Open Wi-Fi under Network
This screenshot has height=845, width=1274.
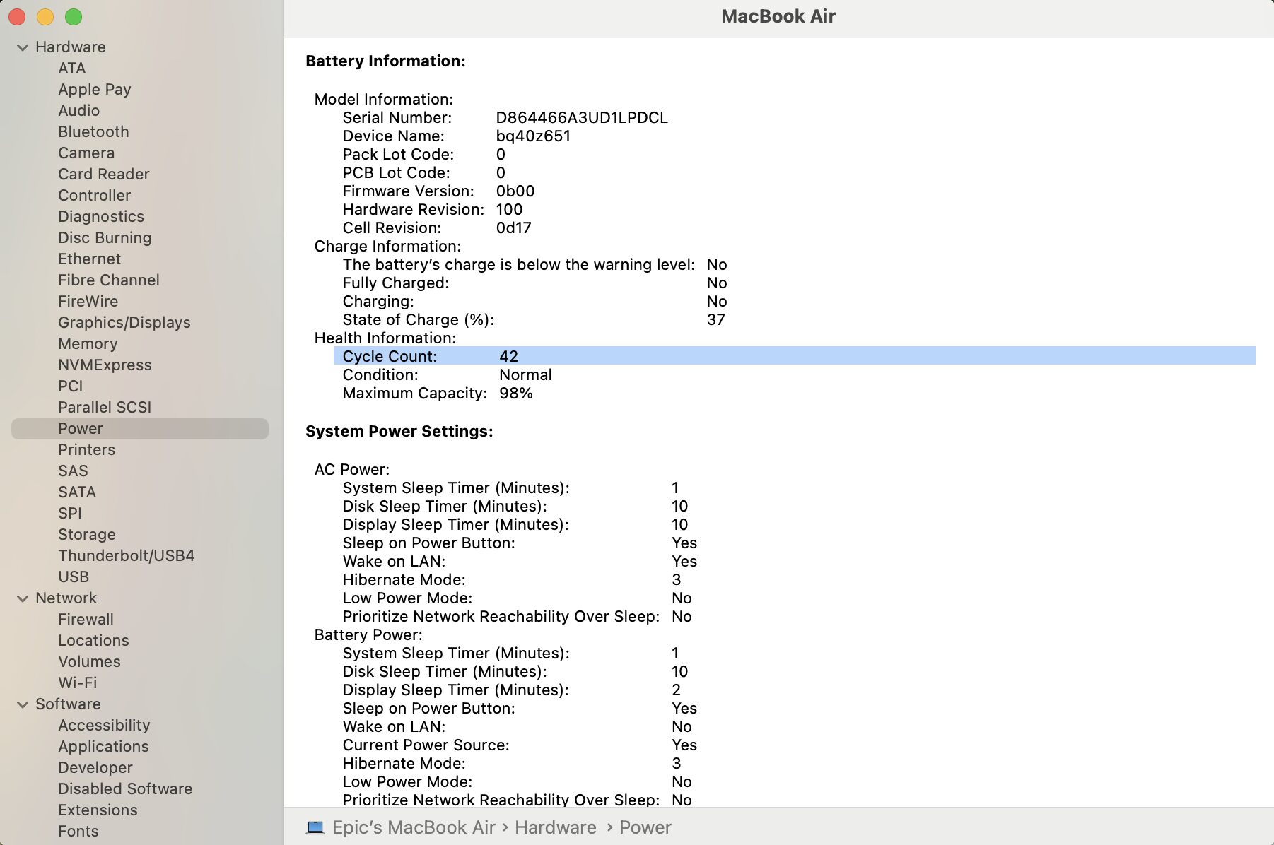pos(77,683)
